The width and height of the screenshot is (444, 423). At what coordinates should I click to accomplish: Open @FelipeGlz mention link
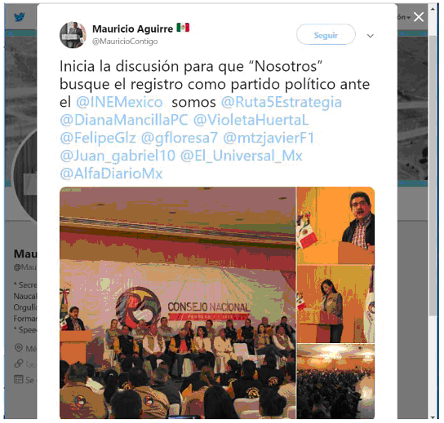coord(98,139)
